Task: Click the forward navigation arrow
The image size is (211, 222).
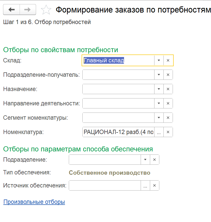Action: pyautogui.click(x=27, y=10)
